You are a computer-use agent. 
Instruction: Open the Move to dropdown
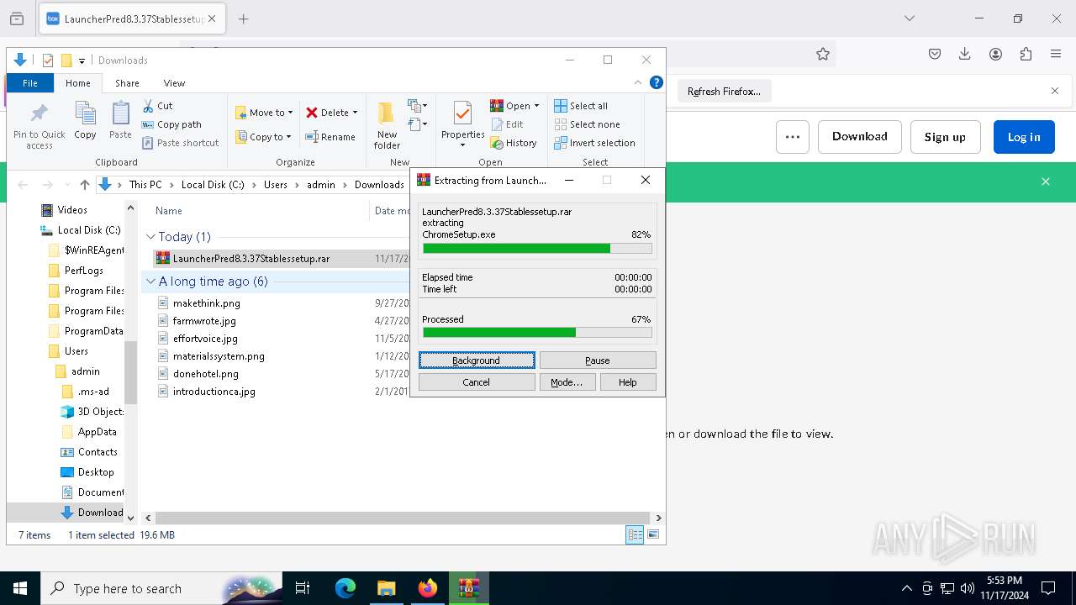(x=264, y=113)
